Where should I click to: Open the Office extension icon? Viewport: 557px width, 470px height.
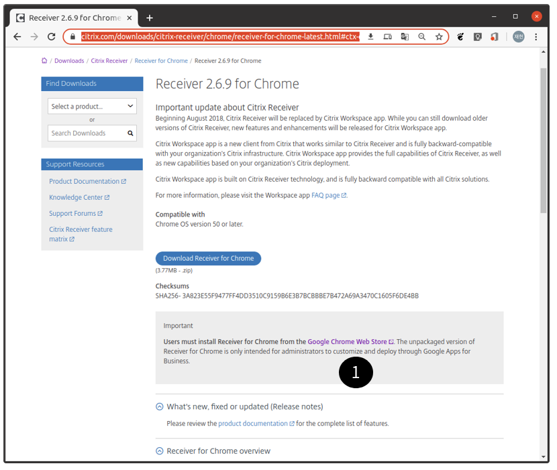tap(495, 37)
